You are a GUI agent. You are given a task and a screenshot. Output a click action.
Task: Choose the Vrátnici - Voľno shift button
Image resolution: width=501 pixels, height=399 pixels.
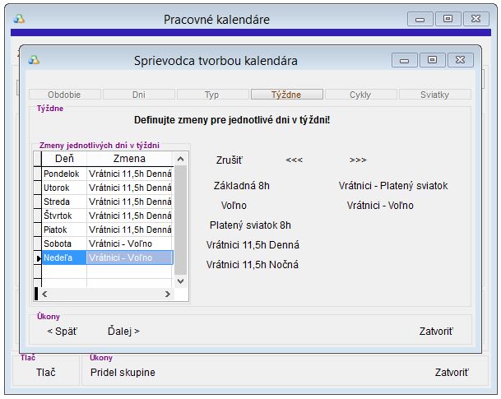pyautogui.click(x=380, y=206)
